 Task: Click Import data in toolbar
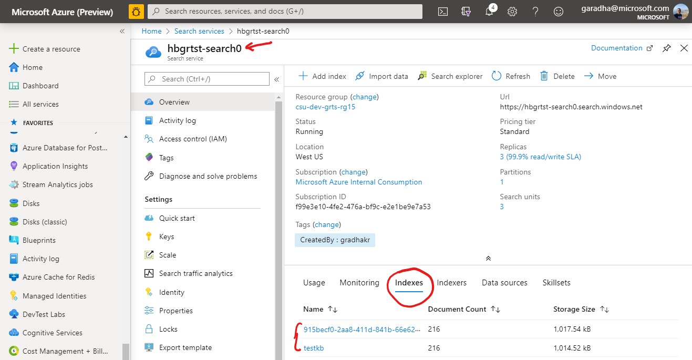pyautogui.click(x=381, y=76)
